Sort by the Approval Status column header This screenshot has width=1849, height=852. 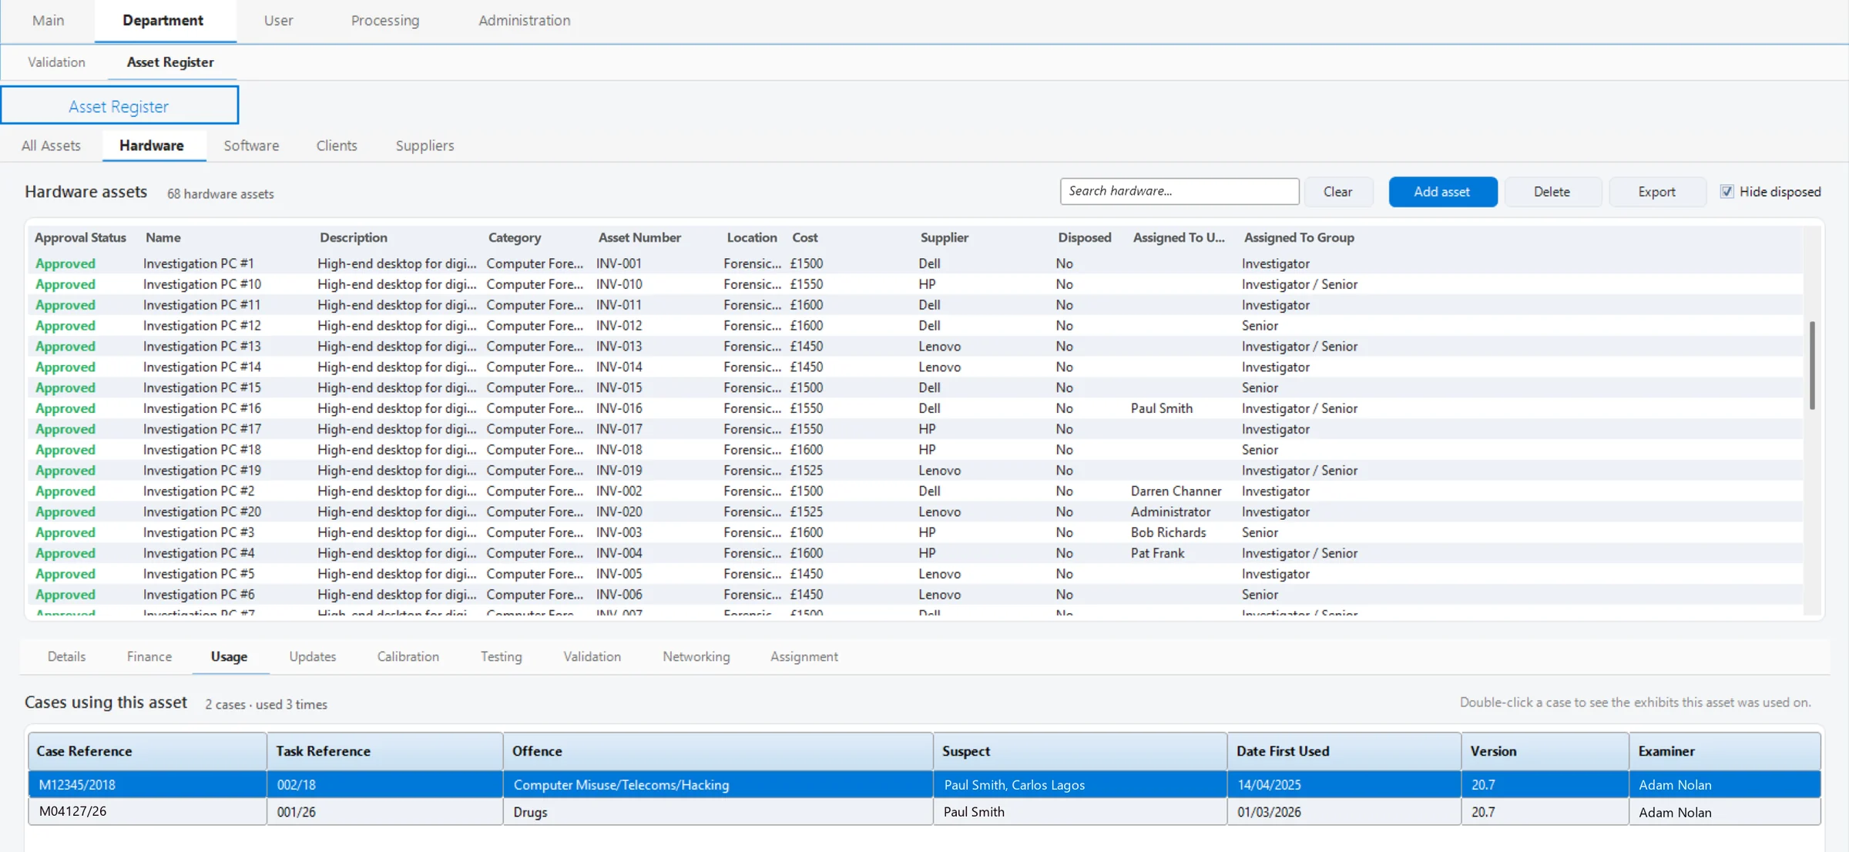(80, 238)
